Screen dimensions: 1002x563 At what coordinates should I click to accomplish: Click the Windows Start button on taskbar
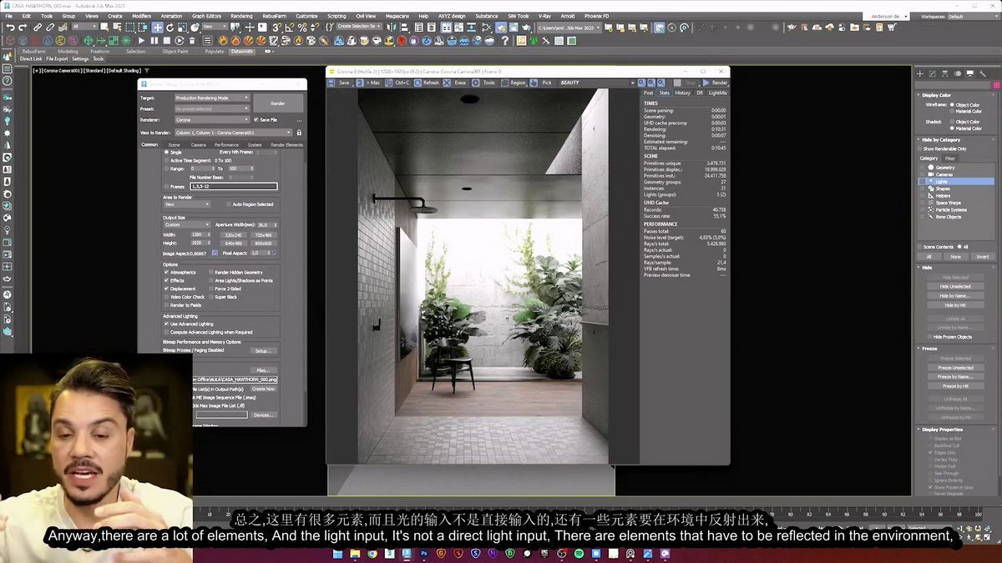(x=338, y=554)
